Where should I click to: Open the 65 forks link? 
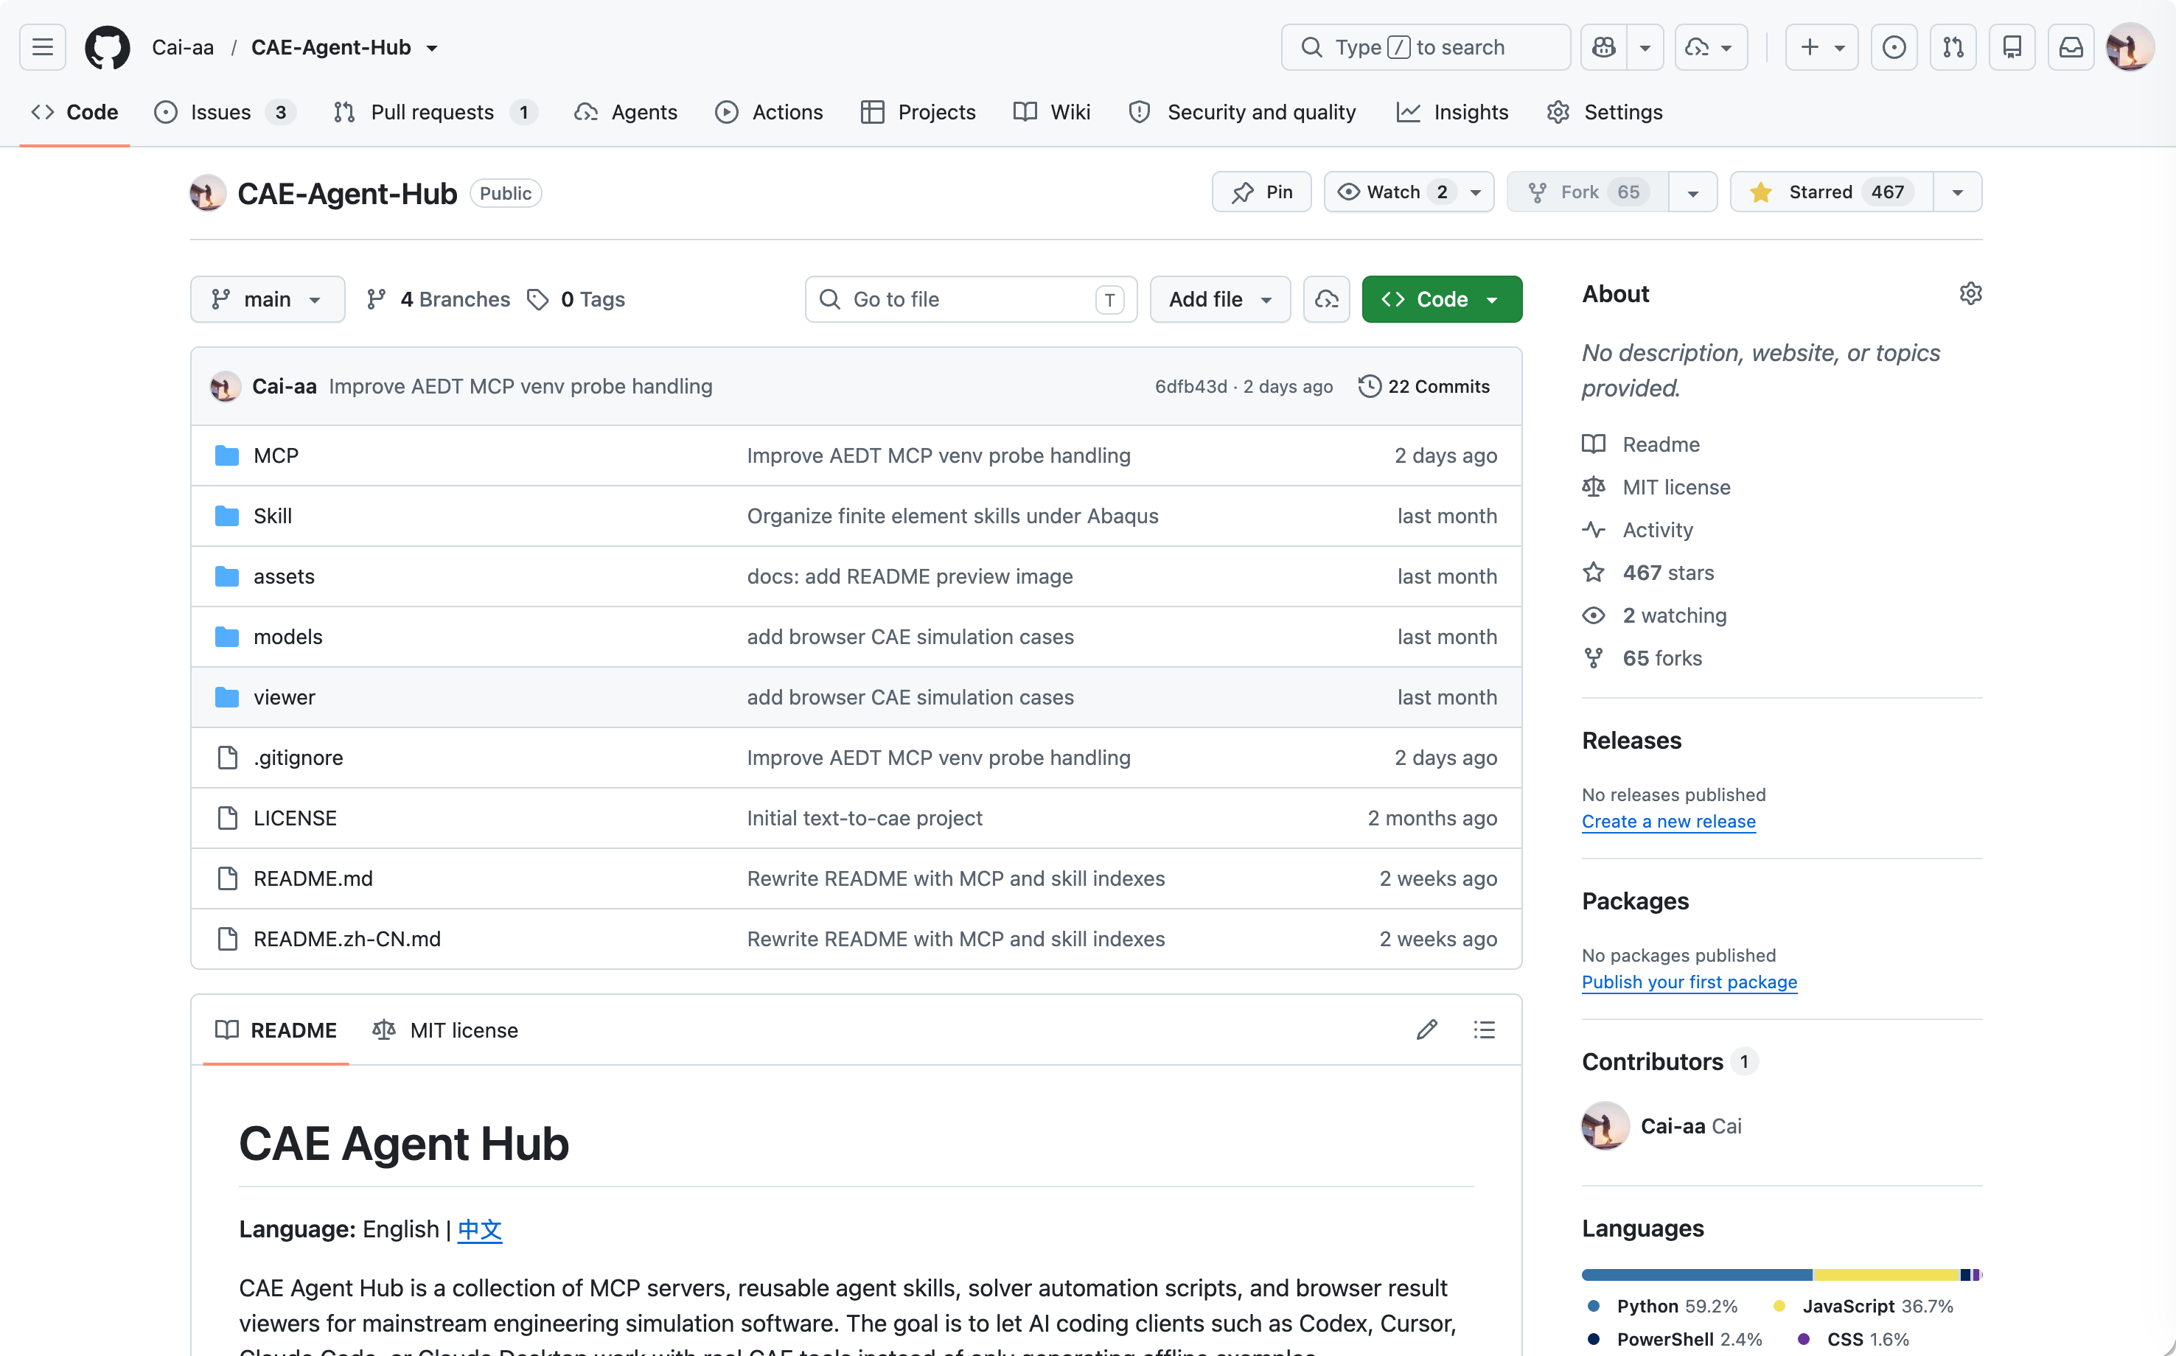(1661, 658)
